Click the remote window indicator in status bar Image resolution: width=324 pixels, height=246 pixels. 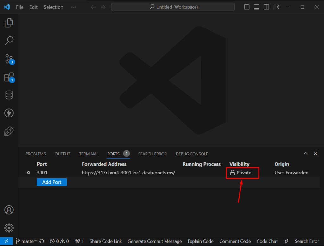[6, 241]
